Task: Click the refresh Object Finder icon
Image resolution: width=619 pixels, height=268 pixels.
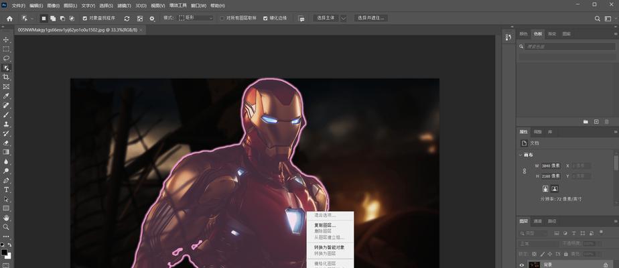Action: 127,19
